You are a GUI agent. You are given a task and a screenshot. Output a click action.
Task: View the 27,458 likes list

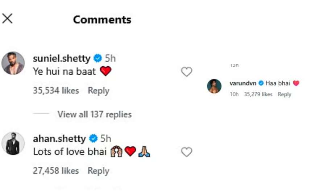coord(56,171)
